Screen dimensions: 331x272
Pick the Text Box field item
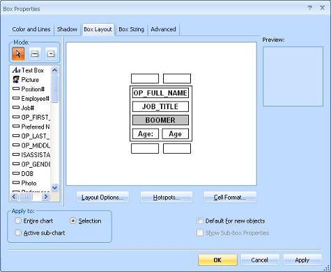point(28,70)
